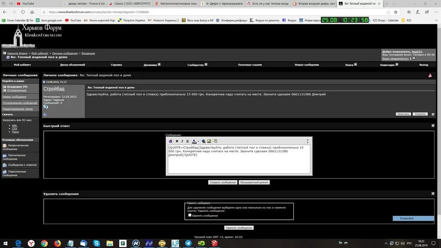Click the browser back arrow
The image size is (441, 248).
5,12
